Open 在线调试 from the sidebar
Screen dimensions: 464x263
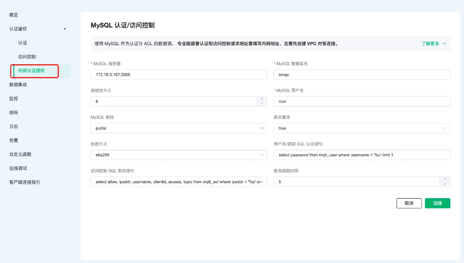tap(18, 168)
